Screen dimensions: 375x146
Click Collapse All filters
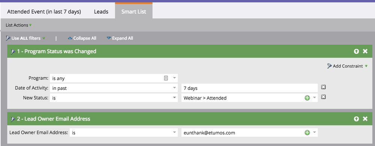(x=82, y=38)
